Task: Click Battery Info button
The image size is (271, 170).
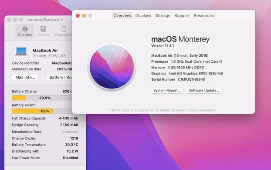Action: (59, 78)
